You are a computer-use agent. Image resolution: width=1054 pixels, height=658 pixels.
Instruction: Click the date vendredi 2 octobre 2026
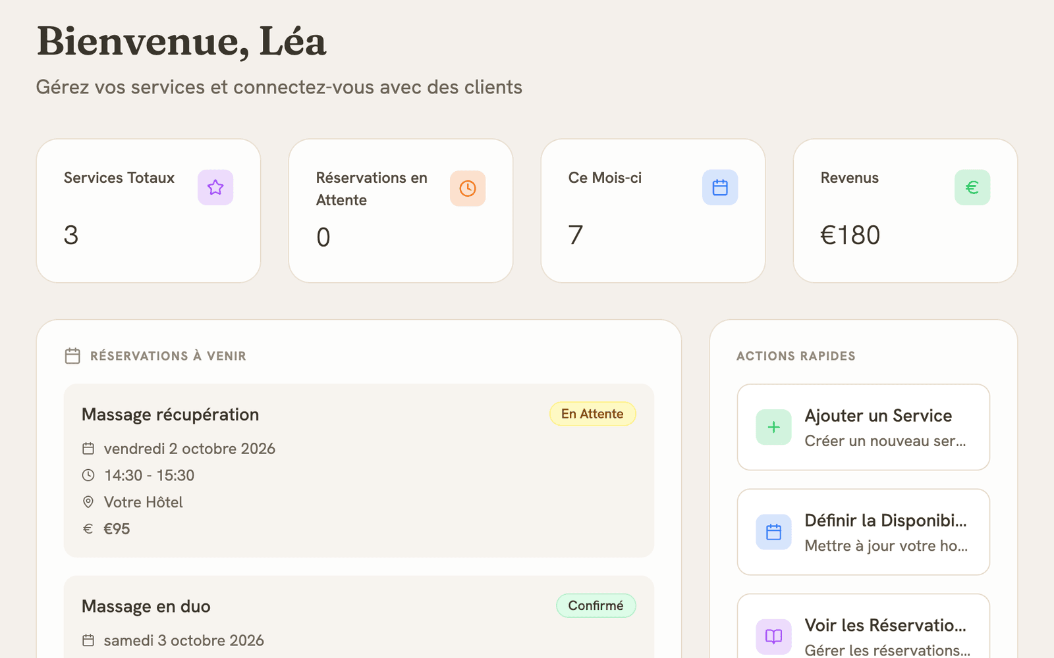[190, 449]
